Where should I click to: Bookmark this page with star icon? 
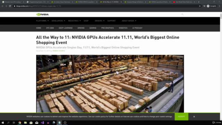tap(200, 6)
